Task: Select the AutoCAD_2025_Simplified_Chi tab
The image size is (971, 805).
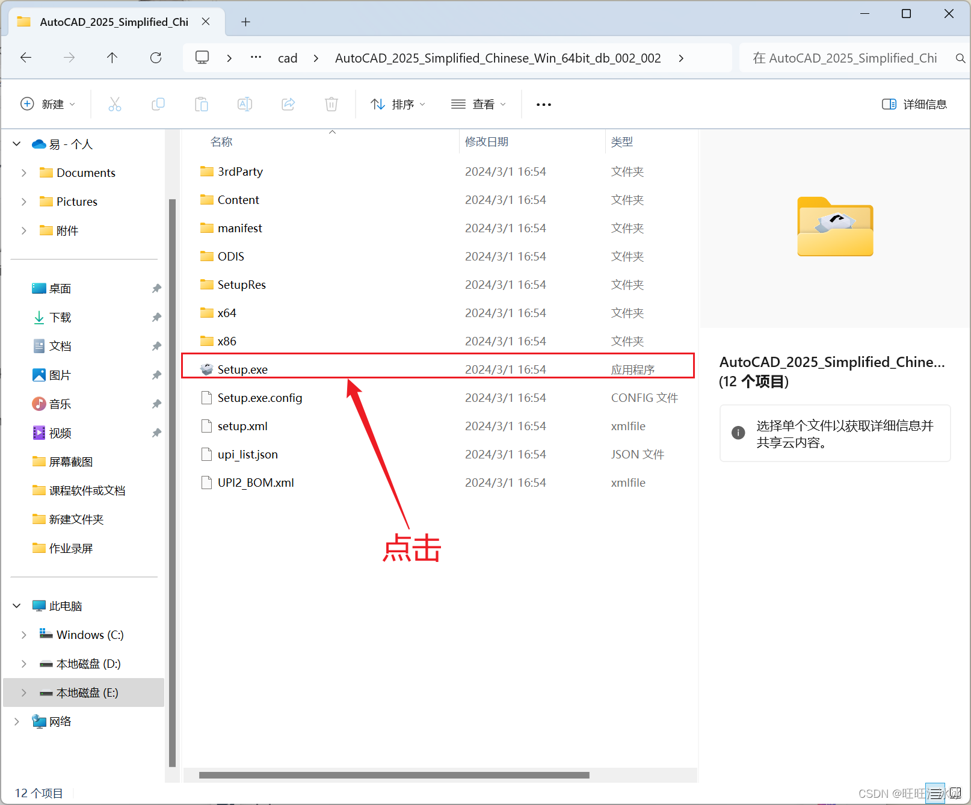Action: pyautogui.click(x=114, y=22)
